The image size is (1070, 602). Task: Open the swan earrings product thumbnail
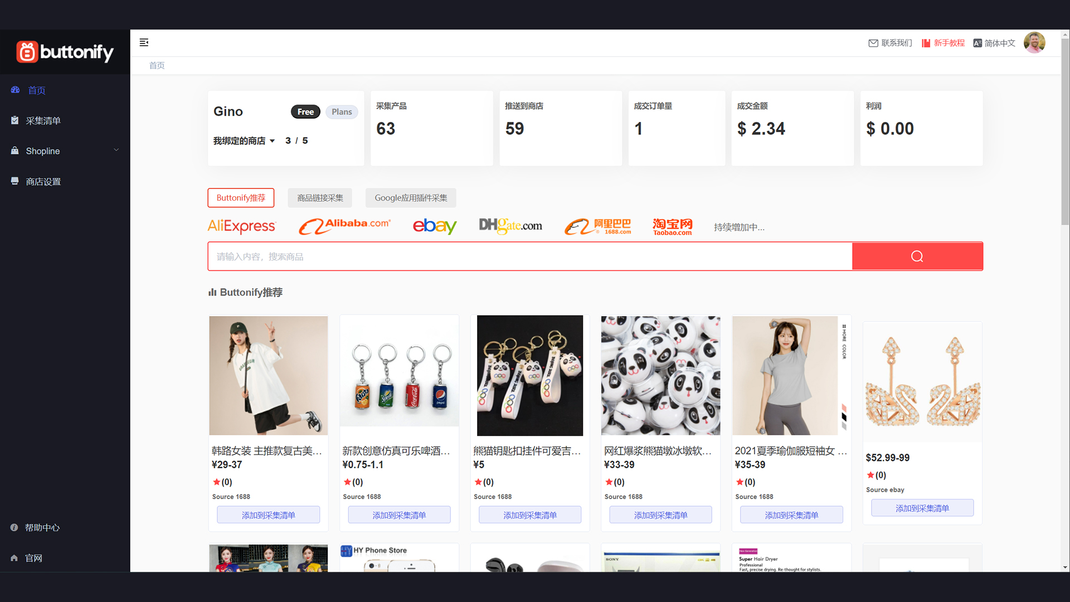tap(922, 382)
